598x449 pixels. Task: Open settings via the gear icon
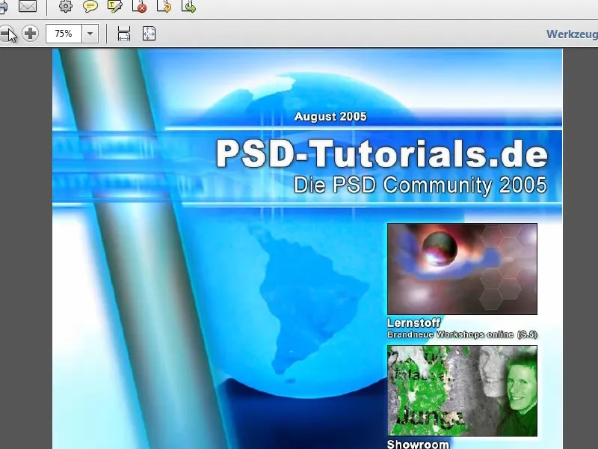(x=66, y=7)
